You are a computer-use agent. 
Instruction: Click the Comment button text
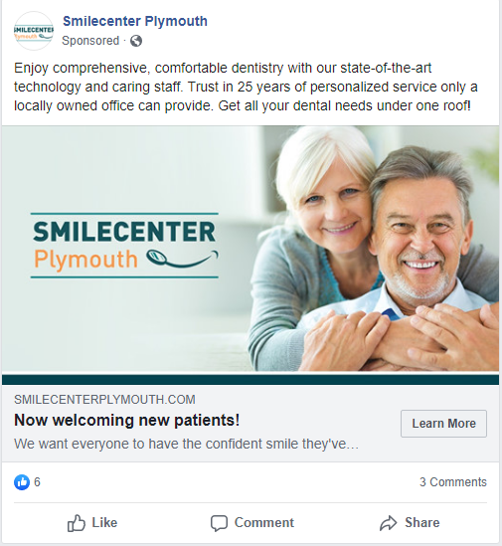click(264, 523)
